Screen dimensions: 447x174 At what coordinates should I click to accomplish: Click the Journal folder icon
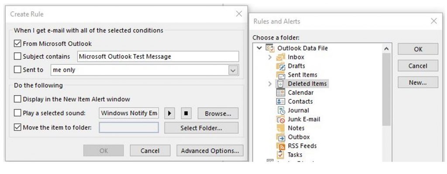point(281,110)
